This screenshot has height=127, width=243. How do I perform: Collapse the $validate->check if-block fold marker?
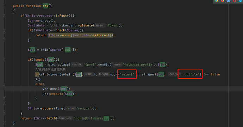[x=4, y=30]
